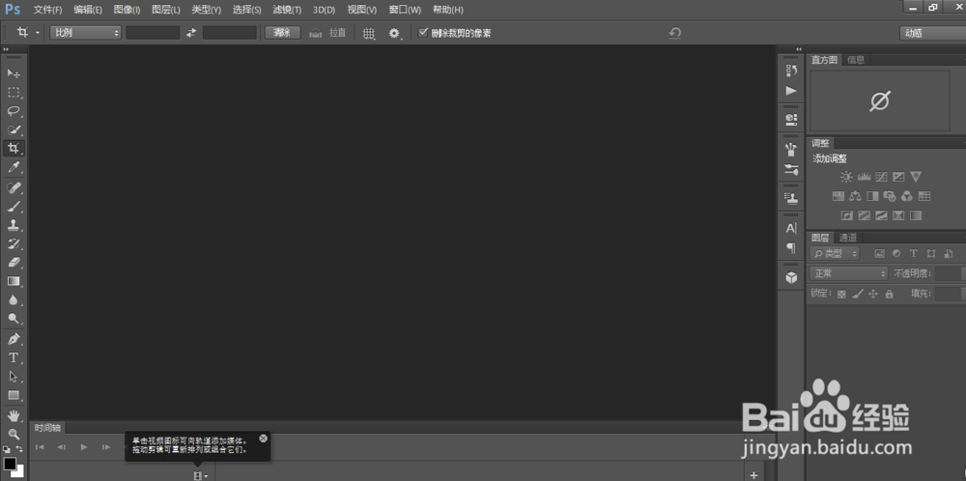Select the 时间轴 tab
The height and width of the screenshot is (481, 966).
point(46,428)
